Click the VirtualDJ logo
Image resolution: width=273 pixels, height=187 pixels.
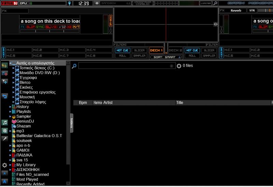10,3
